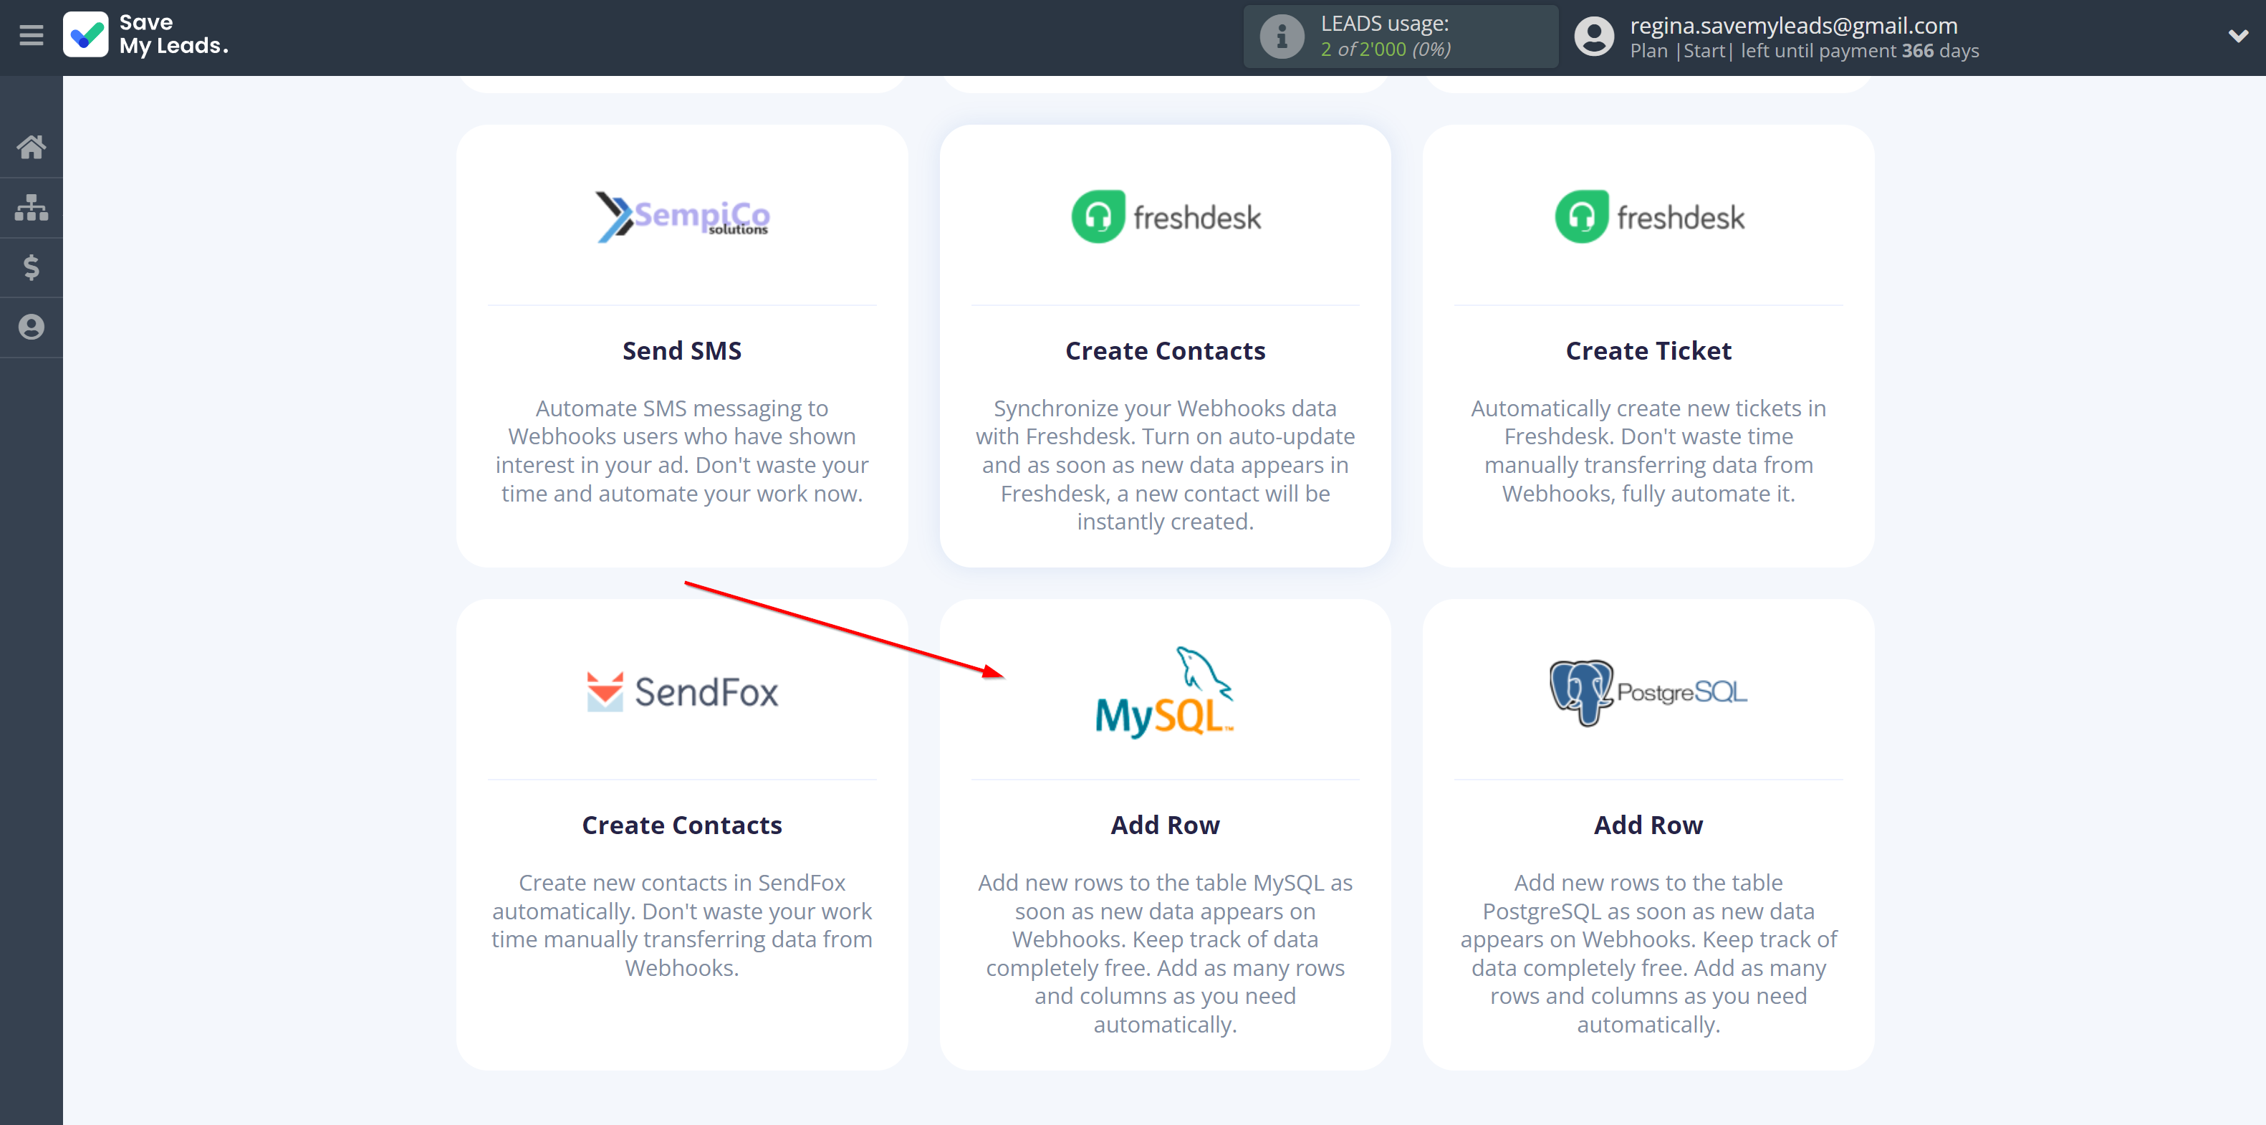
Task: Click the account avatar icon in header
Action: pos(1594,37)
